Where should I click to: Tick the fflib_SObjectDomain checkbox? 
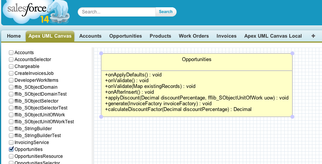[11, 87]
